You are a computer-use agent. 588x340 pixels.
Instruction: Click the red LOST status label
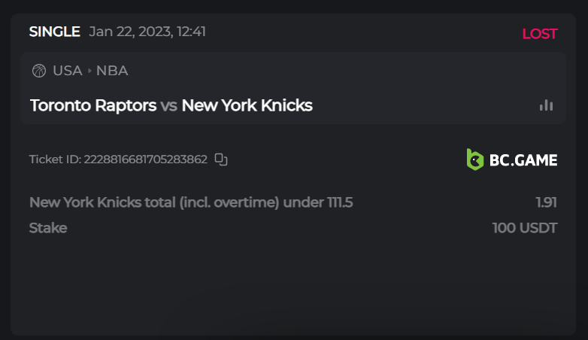(x=539, y=34)
